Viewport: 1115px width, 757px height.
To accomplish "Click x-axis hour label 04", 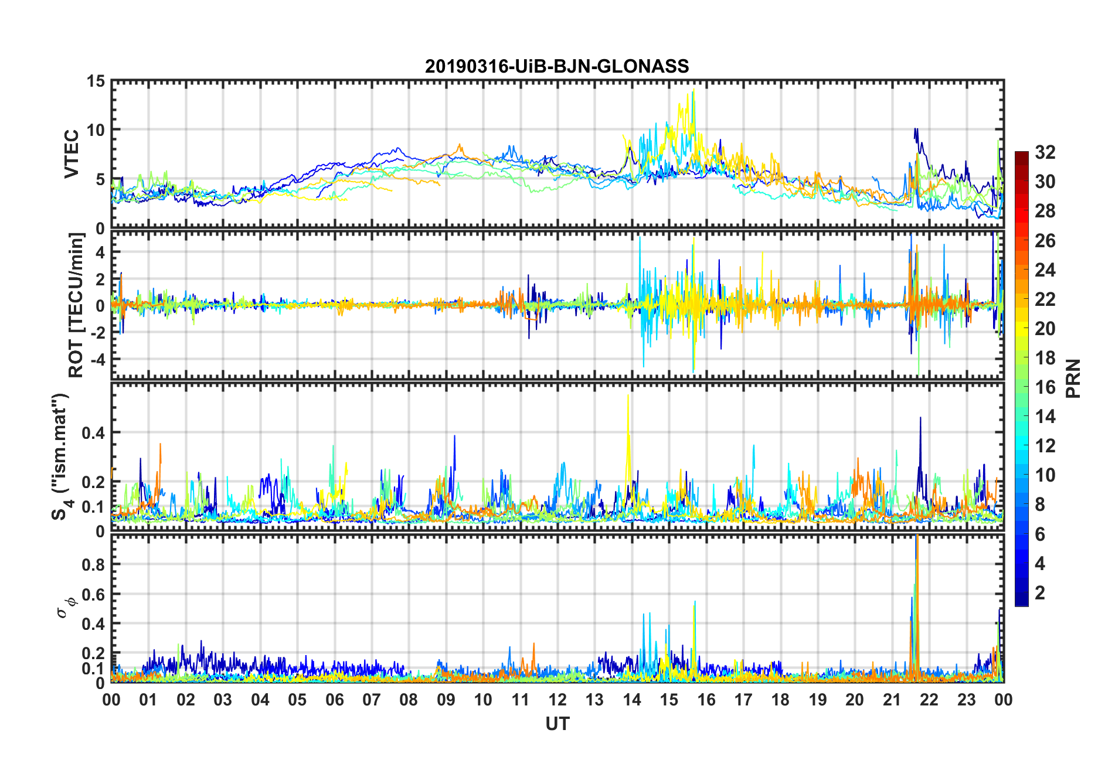I will coord(260,700).
